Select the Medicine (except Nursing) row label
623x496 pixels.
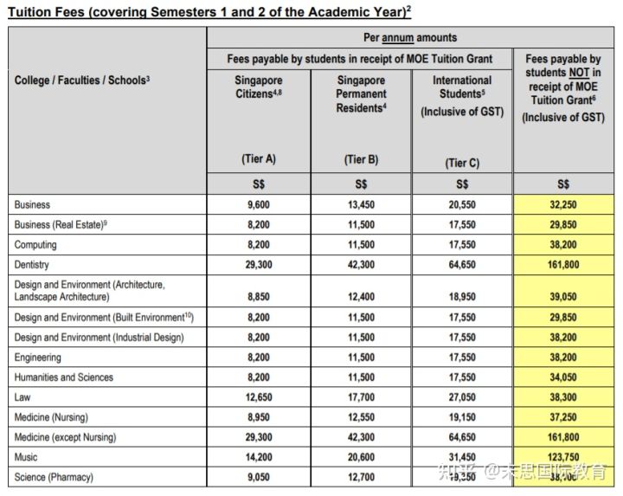click(65, 437)
